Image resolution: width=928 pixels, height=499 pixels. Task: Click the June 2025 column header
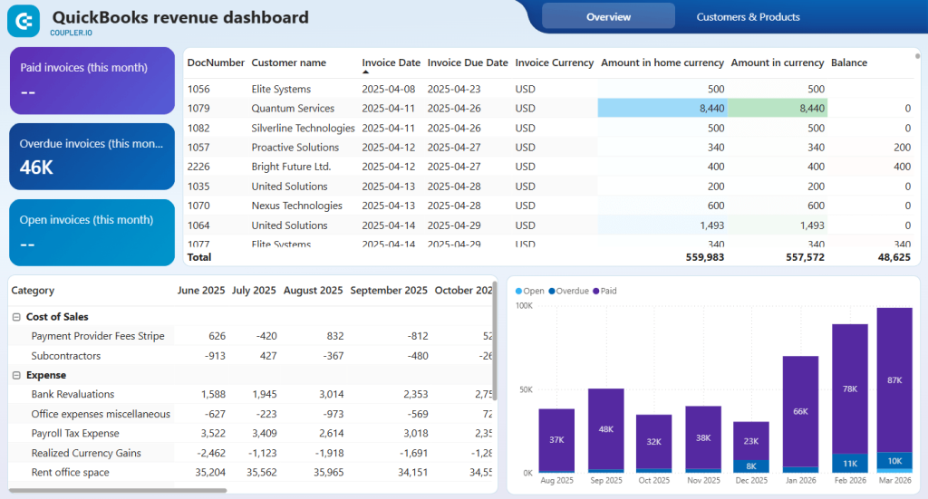pos(201,291)
